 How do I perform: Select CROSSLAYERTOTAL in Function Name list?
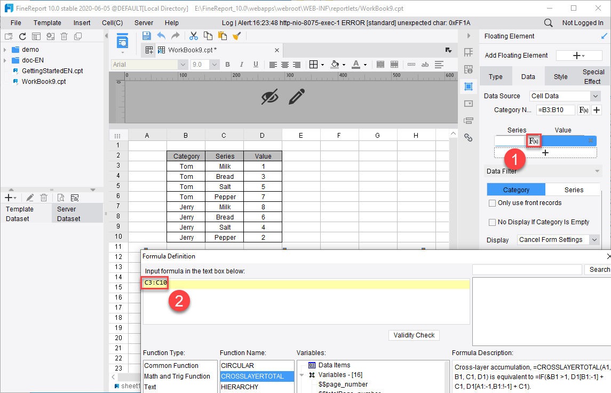click(256, 376)
